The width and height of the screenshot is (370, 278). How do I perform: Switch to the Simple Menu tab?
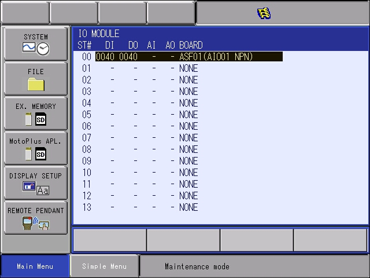(x=104, y=266)
